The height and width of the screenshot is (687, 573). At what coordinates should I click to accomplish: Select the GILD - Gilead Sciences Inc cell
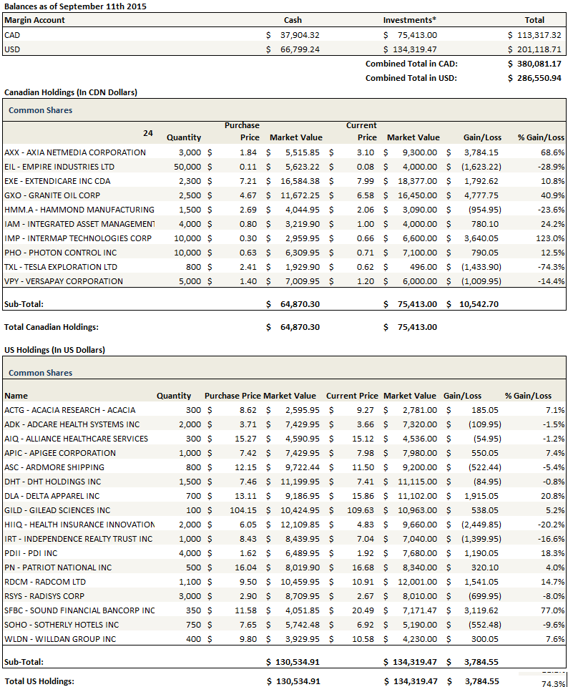tap(57, 510)
